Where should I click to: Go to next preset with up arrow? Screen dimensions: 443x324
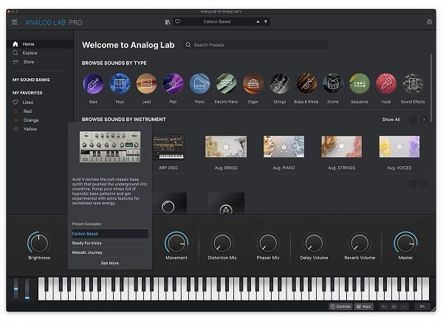[258, 22]
